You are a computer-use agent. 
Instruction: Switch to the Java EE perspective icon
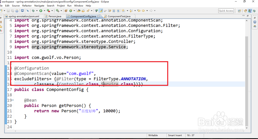point(245,11)
